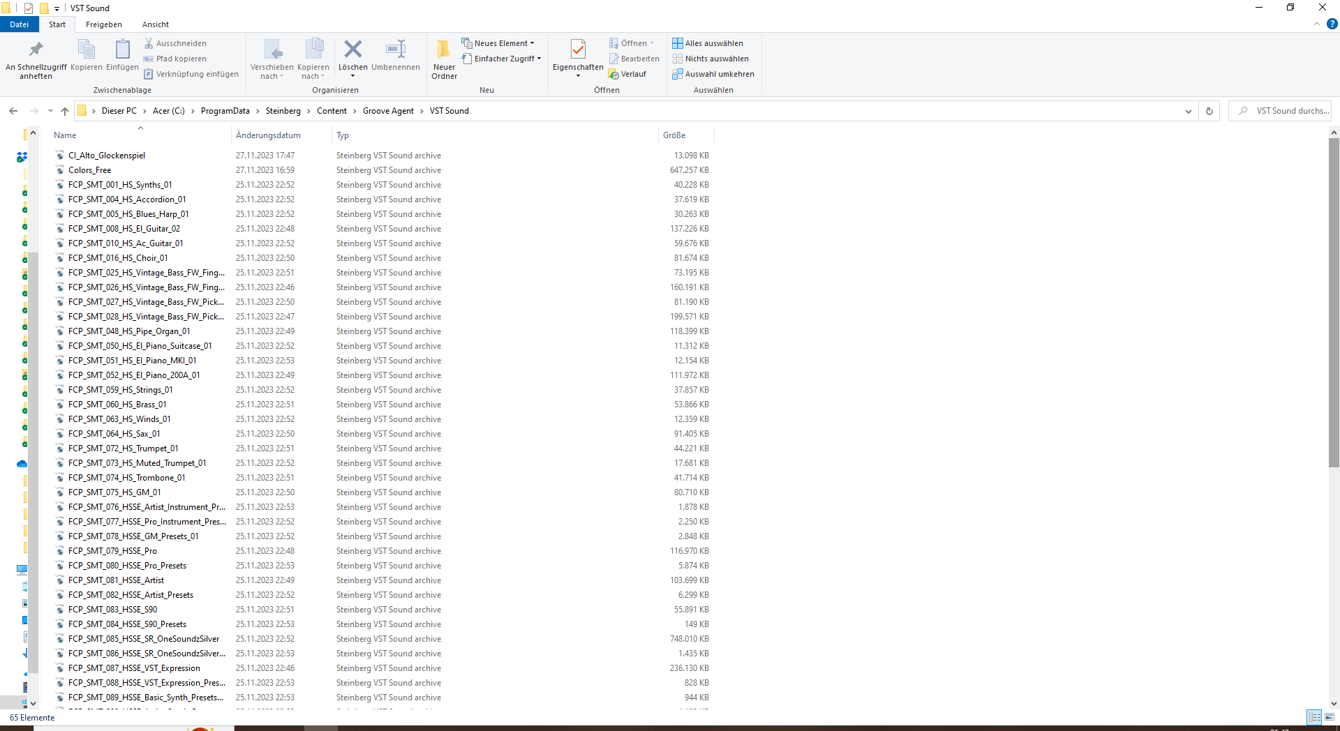Expand the address bar history dropdown
The image size is (1340, 731).
coord(1189,111)
